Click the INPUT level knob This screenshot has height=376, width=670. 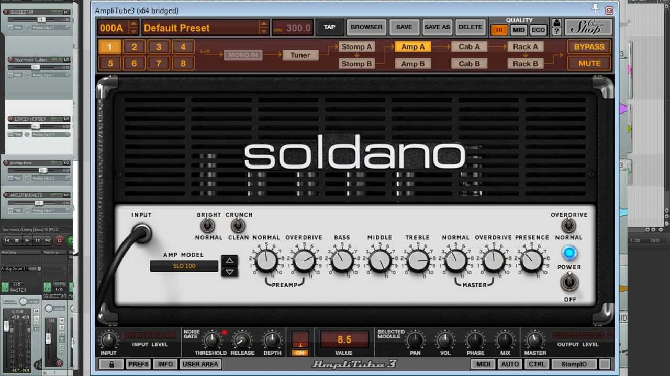[x=108, y=340]
